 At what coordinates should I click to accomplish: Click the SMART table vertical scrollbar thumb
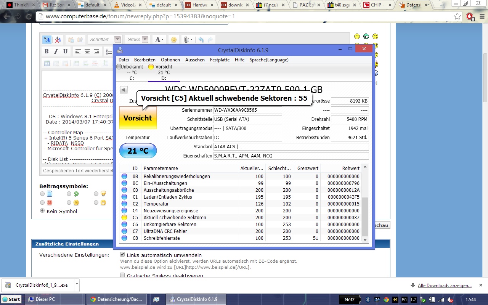pyautogui.click(x=365, y=216)
